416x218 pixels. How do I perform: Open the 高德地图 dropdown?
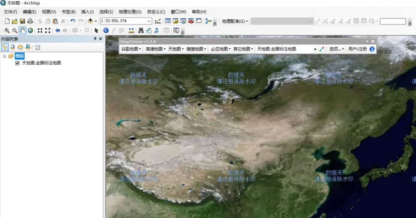[x=156, y=49]
